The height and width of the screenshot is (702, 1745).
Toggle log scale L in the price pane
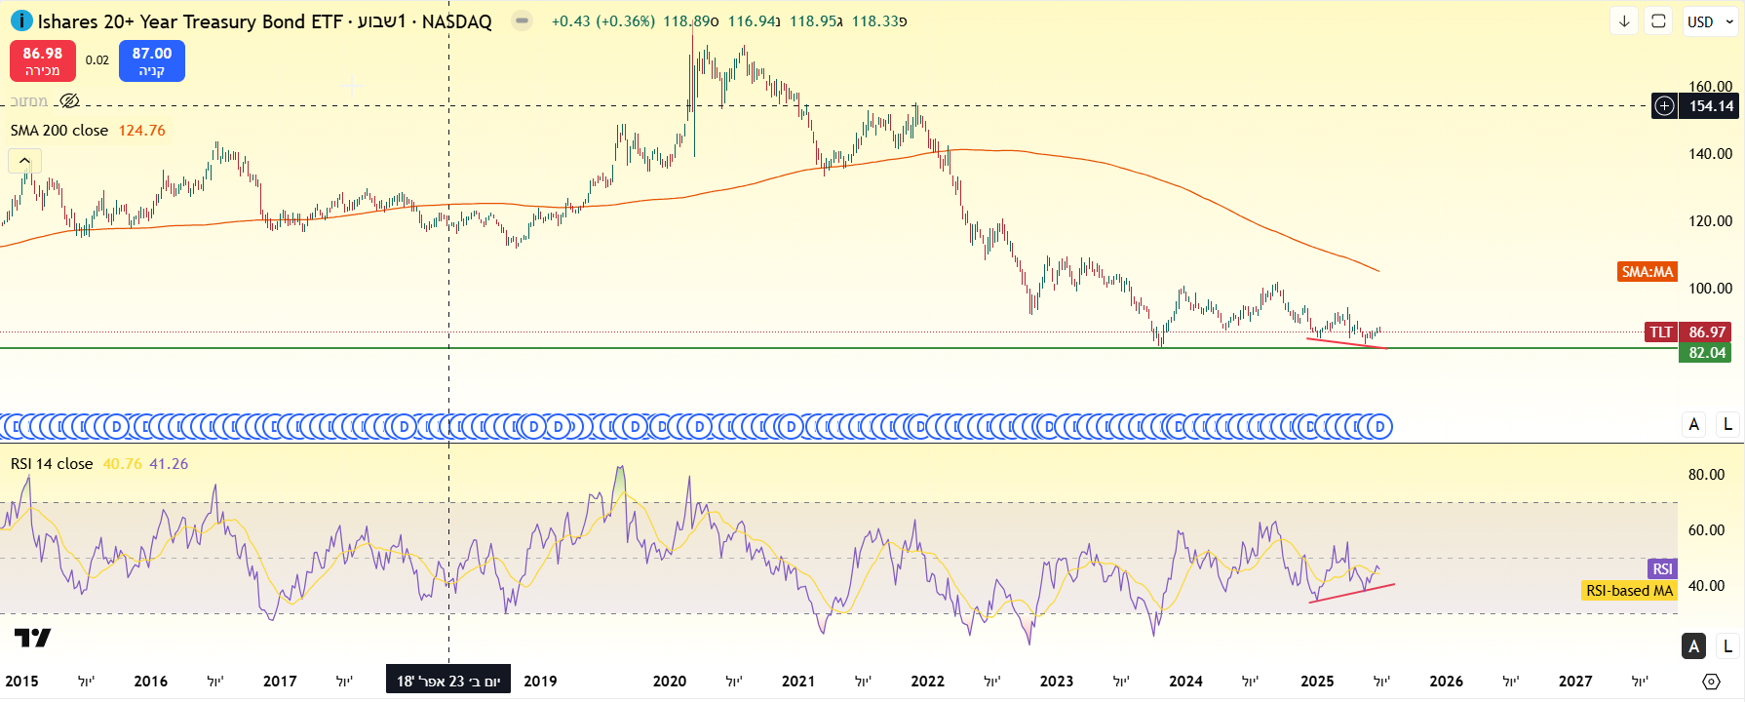point(1727,424)
